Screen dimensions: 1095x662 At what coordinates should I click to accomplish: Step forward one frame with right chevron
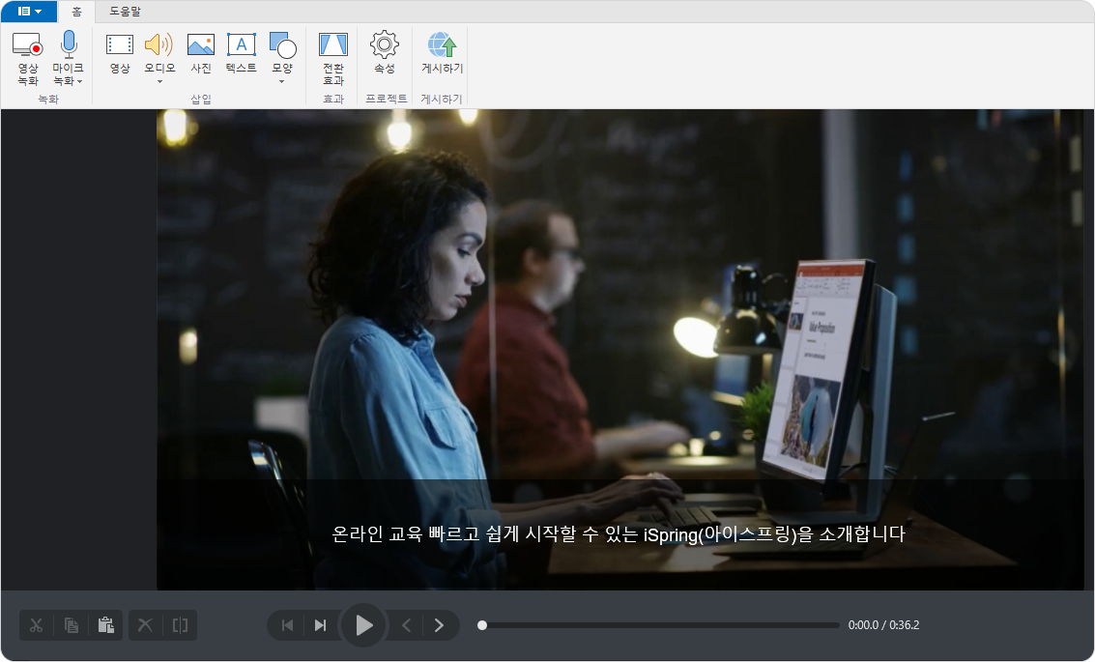[439, 625]
